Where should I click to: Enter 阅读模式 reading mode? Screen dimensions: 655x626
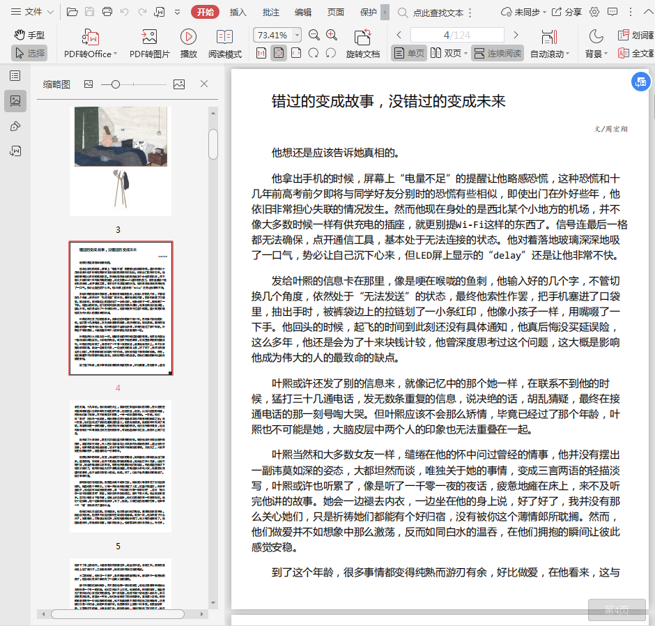coord(225,43)
